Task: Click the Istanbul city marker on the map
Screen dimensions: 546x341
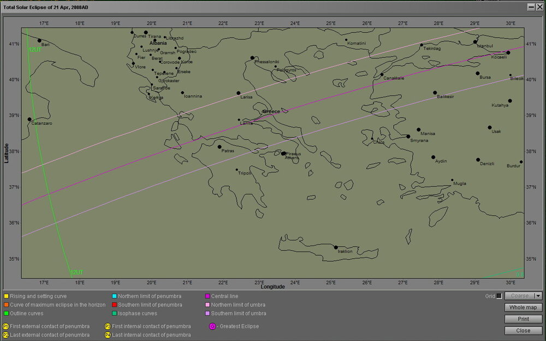Action: pos(475,41)
